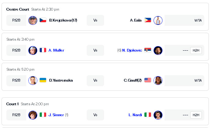Click the Italian flag beside J. Sinner
The image size is (211, 128).
tap(43, 115)
